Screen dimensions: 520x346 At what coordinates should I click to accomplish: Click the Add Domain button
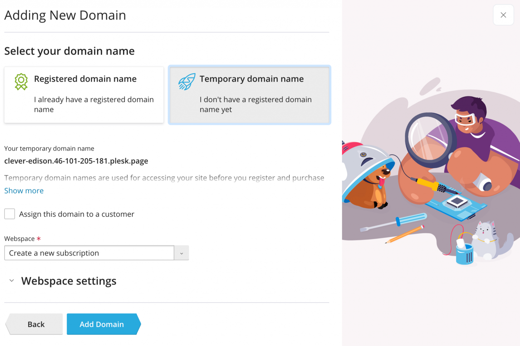pyautogui.click(x=102, y=324)
